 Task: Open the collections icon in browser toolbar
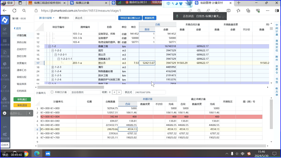click(x=248, y=11)
